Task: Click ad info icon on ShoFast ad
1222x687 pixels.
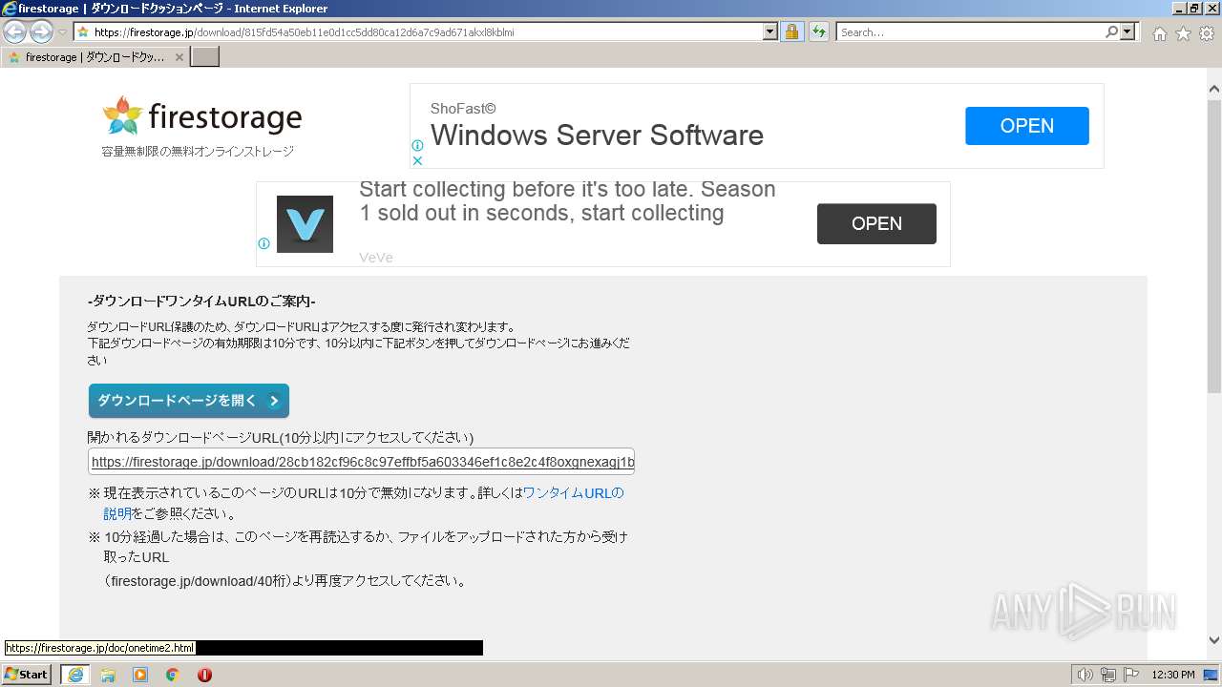Action: [x=417, y=146]
